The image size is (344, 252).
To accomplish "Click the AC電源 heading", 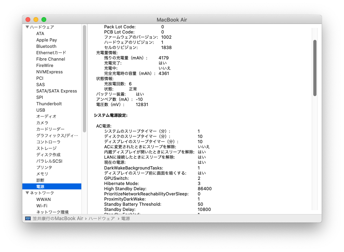I will coord(104,126).
